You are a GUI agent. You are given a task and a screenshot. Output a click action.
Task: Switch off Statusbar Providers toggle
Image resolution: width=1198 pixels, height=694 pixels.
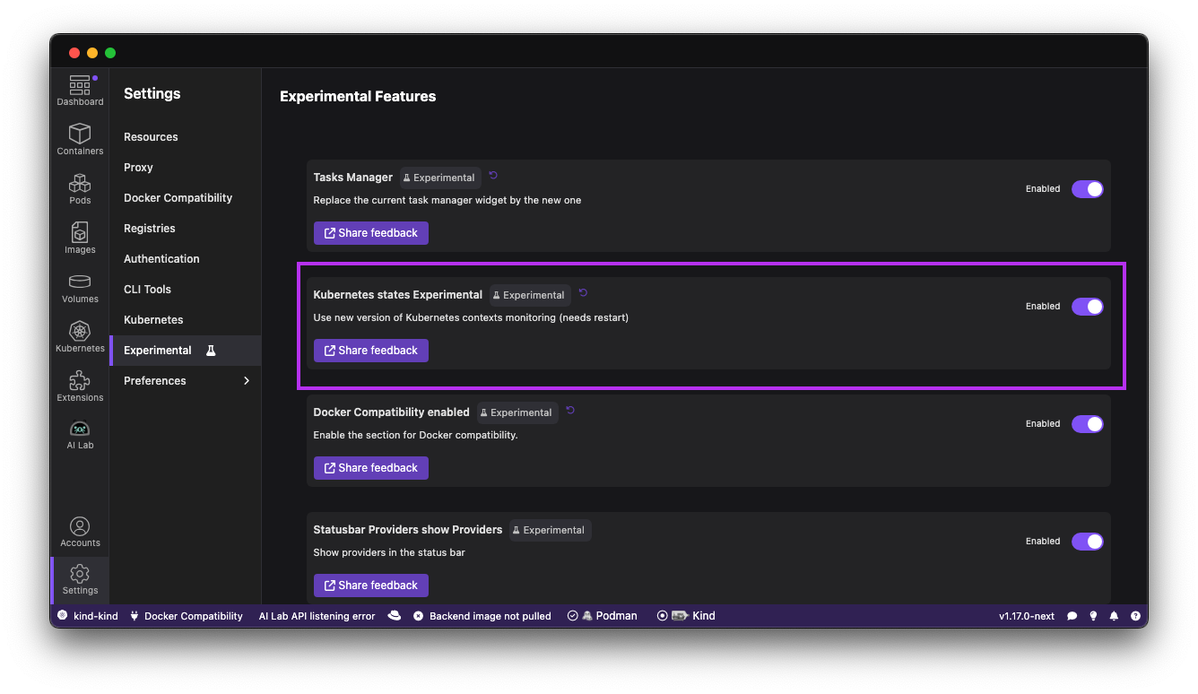(1087, 542)
